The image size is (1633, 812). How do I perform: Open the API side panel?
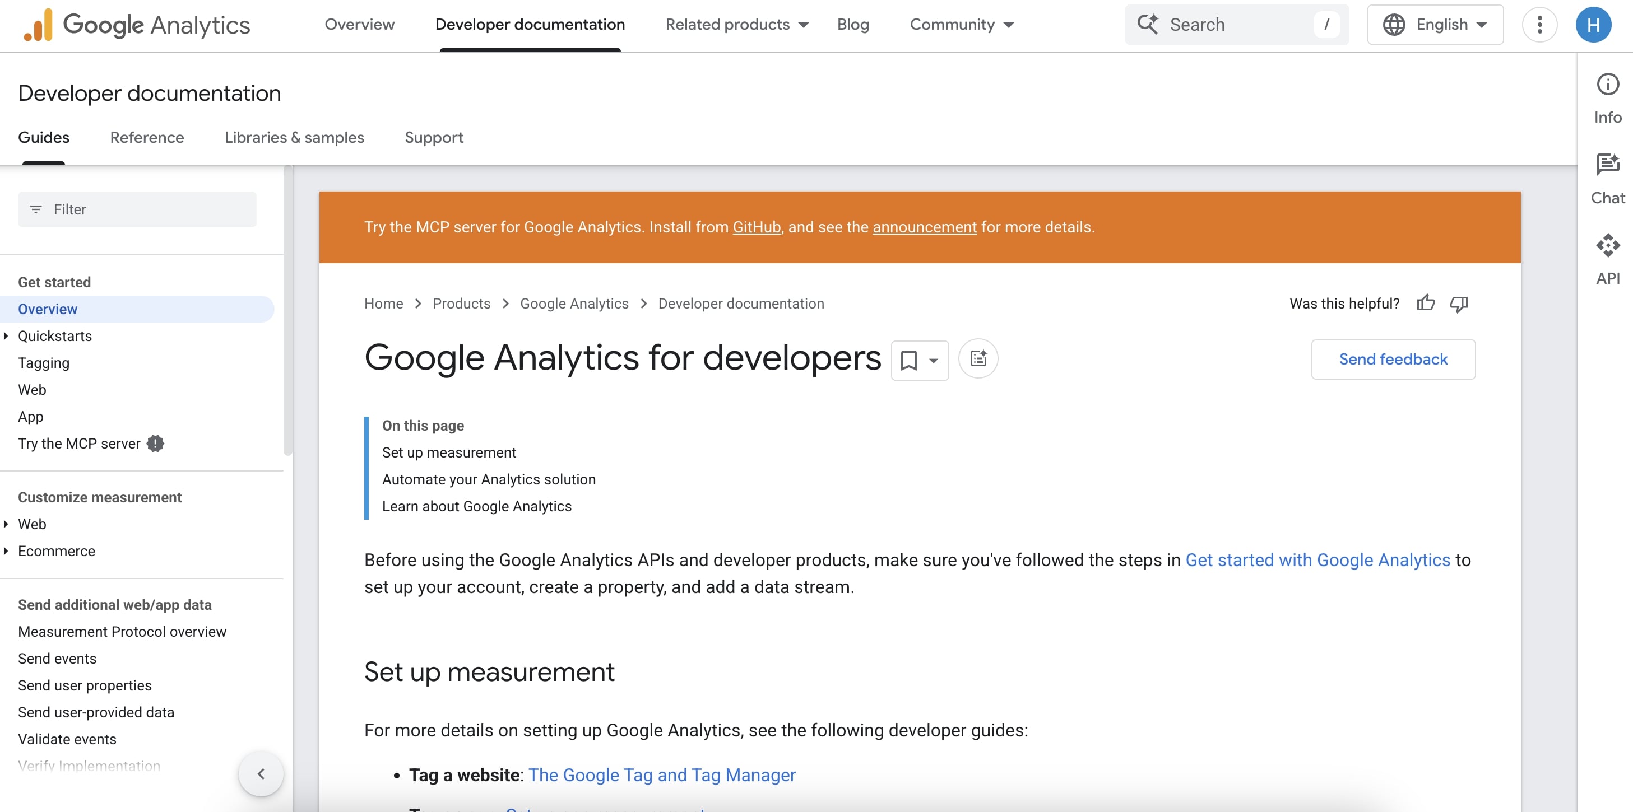click(x=1607, y=260)
